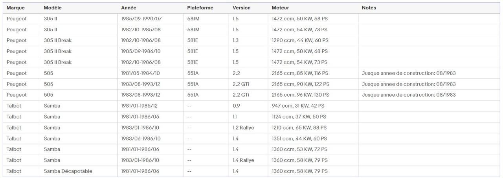Select the Version column header
The image size is (503, 178).
[241, 8]
